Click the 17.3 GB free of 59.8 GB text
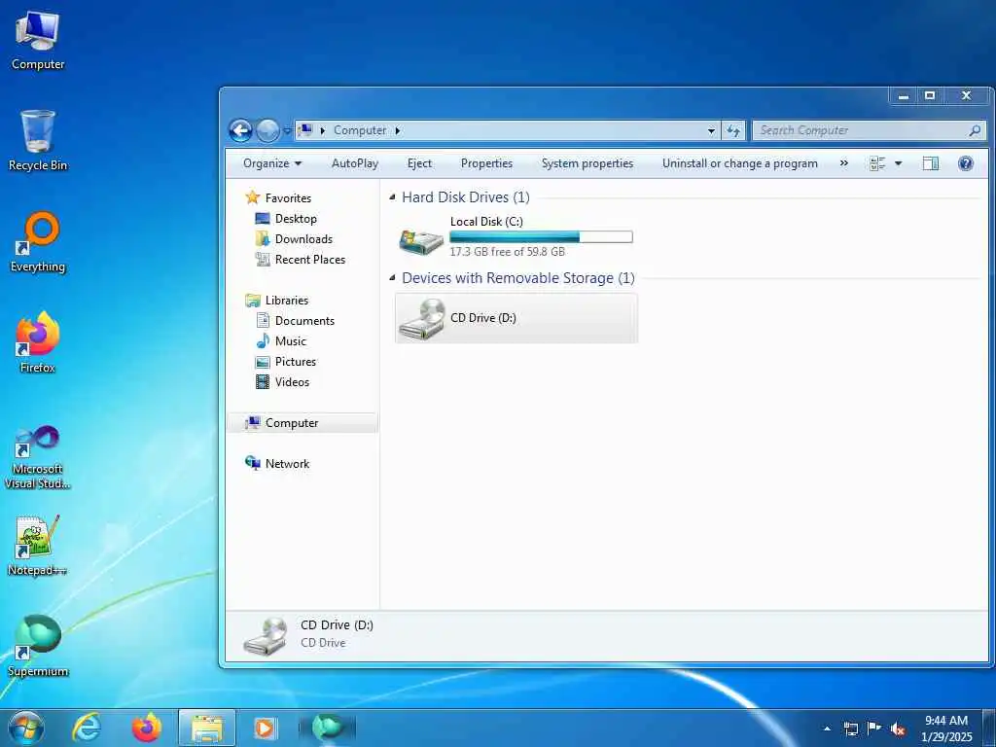Image resolution: width=996 pixels, height=747 pixels. (507, 252)
